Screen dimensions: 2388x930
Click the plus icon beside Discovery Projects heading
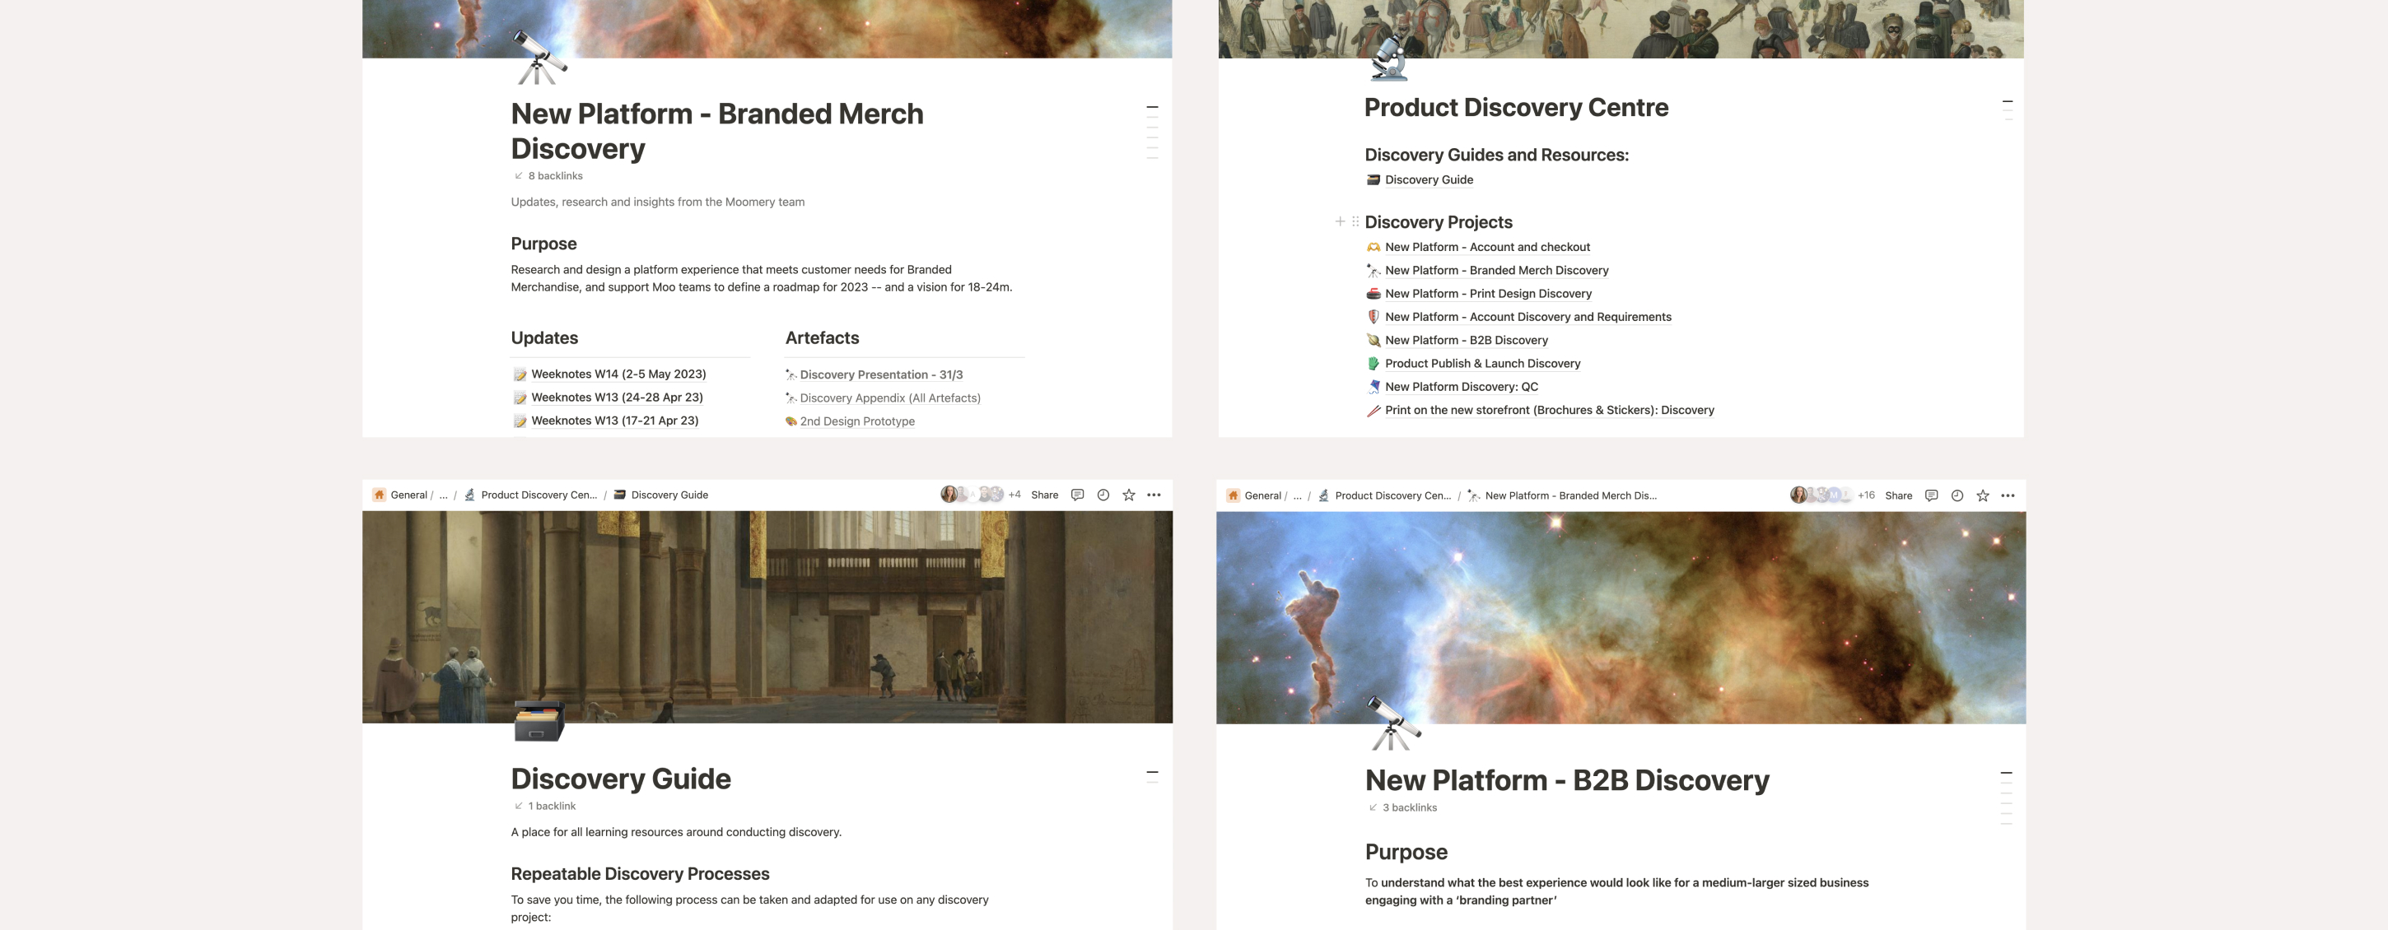[x=1340, y=221]
